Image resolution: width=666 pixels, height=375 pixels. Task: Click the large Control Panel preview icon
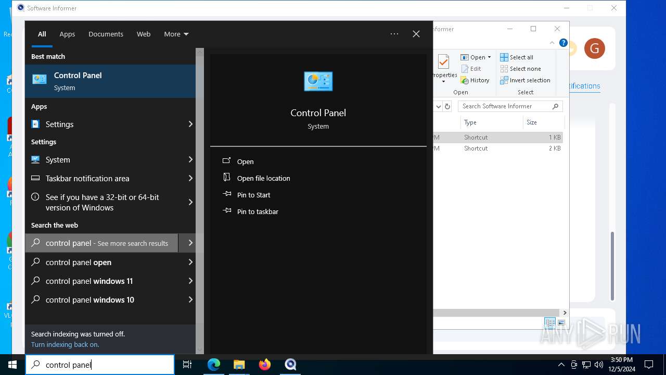[x=318, y=81]
